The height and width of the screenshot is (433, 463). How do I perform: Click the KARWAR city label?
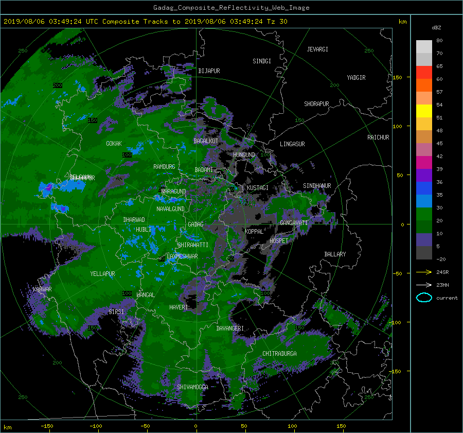(42, 289)
